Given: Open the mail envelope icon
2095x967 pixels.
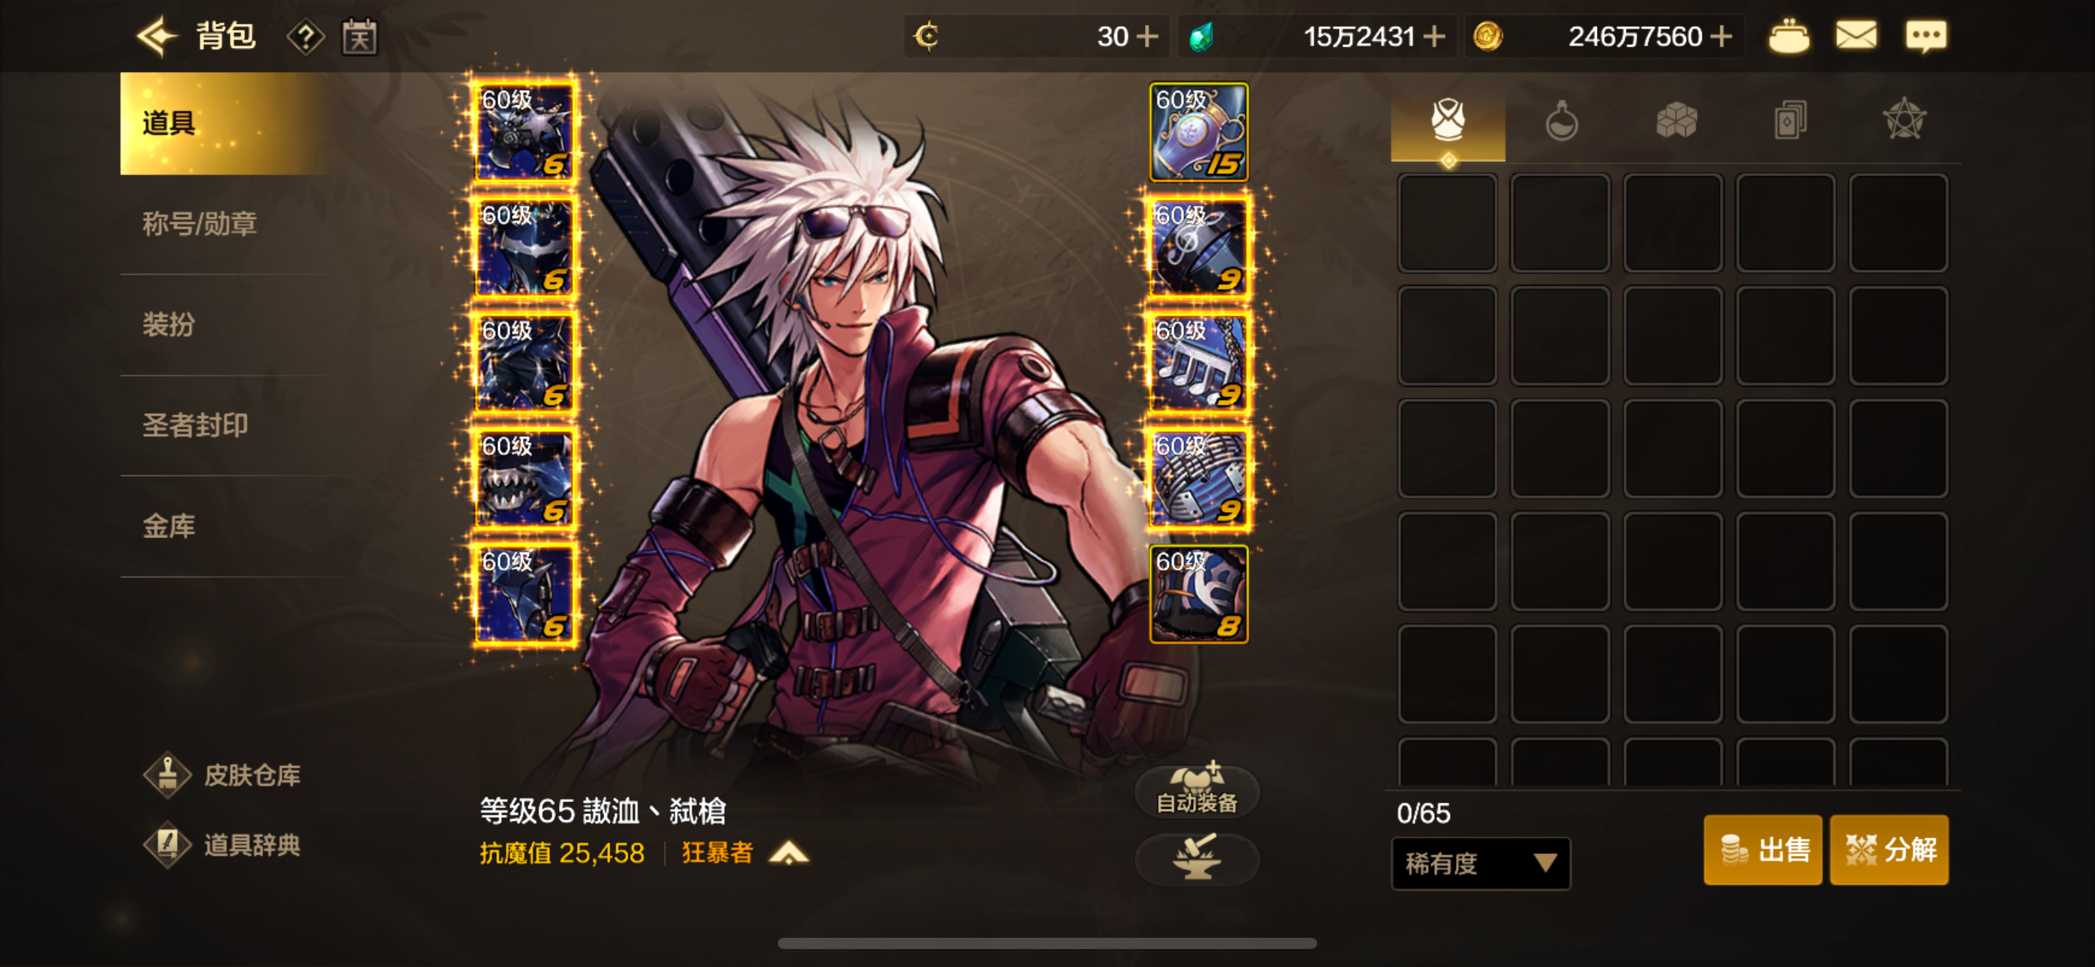Looking at the screenshot, I should (x=1856, y=36).
